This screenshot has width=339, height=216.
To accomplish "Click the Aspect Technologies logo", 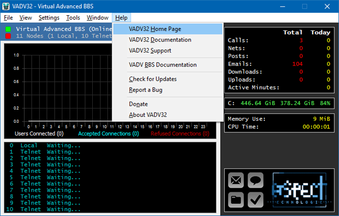I will [300, 190].
